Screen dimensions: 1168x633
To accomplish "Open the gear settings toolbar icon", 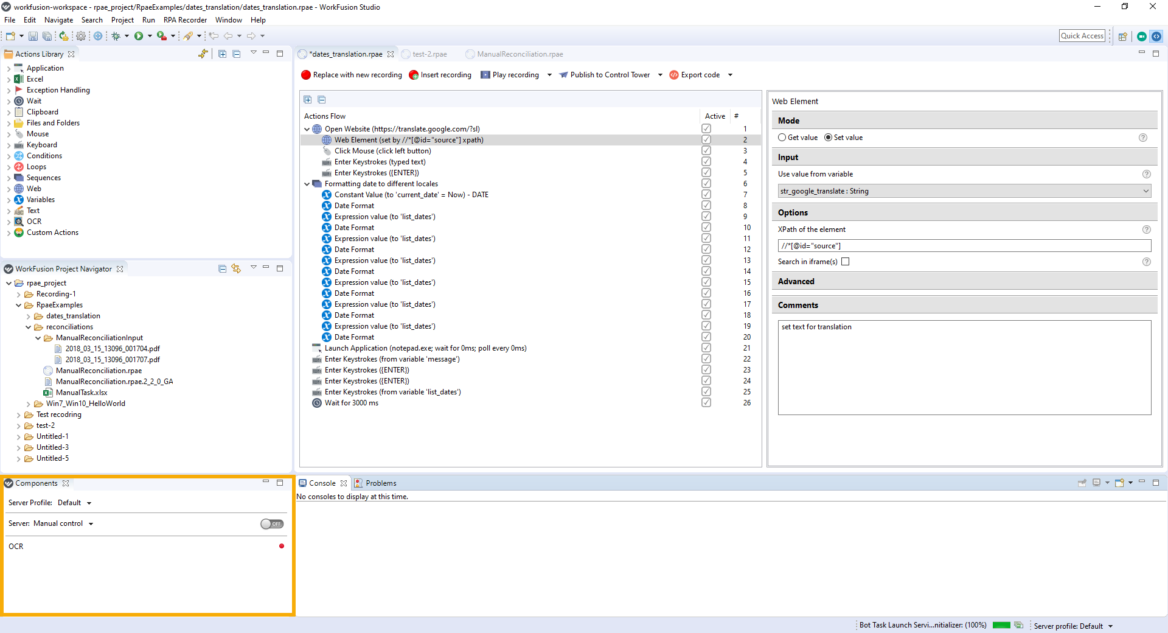I will click(81, 37).
